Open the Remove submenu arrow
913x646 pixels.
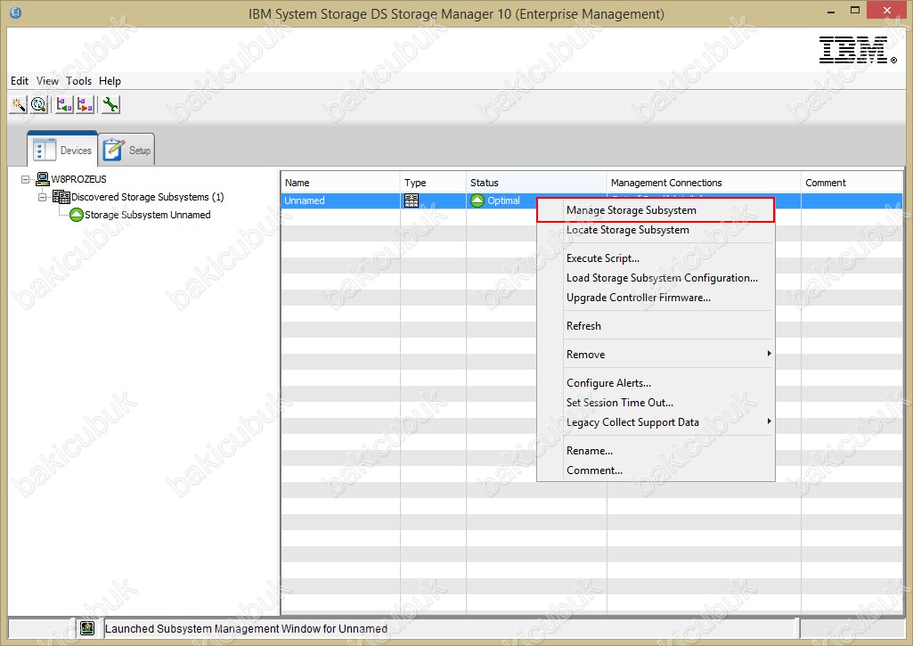(769, 354)
